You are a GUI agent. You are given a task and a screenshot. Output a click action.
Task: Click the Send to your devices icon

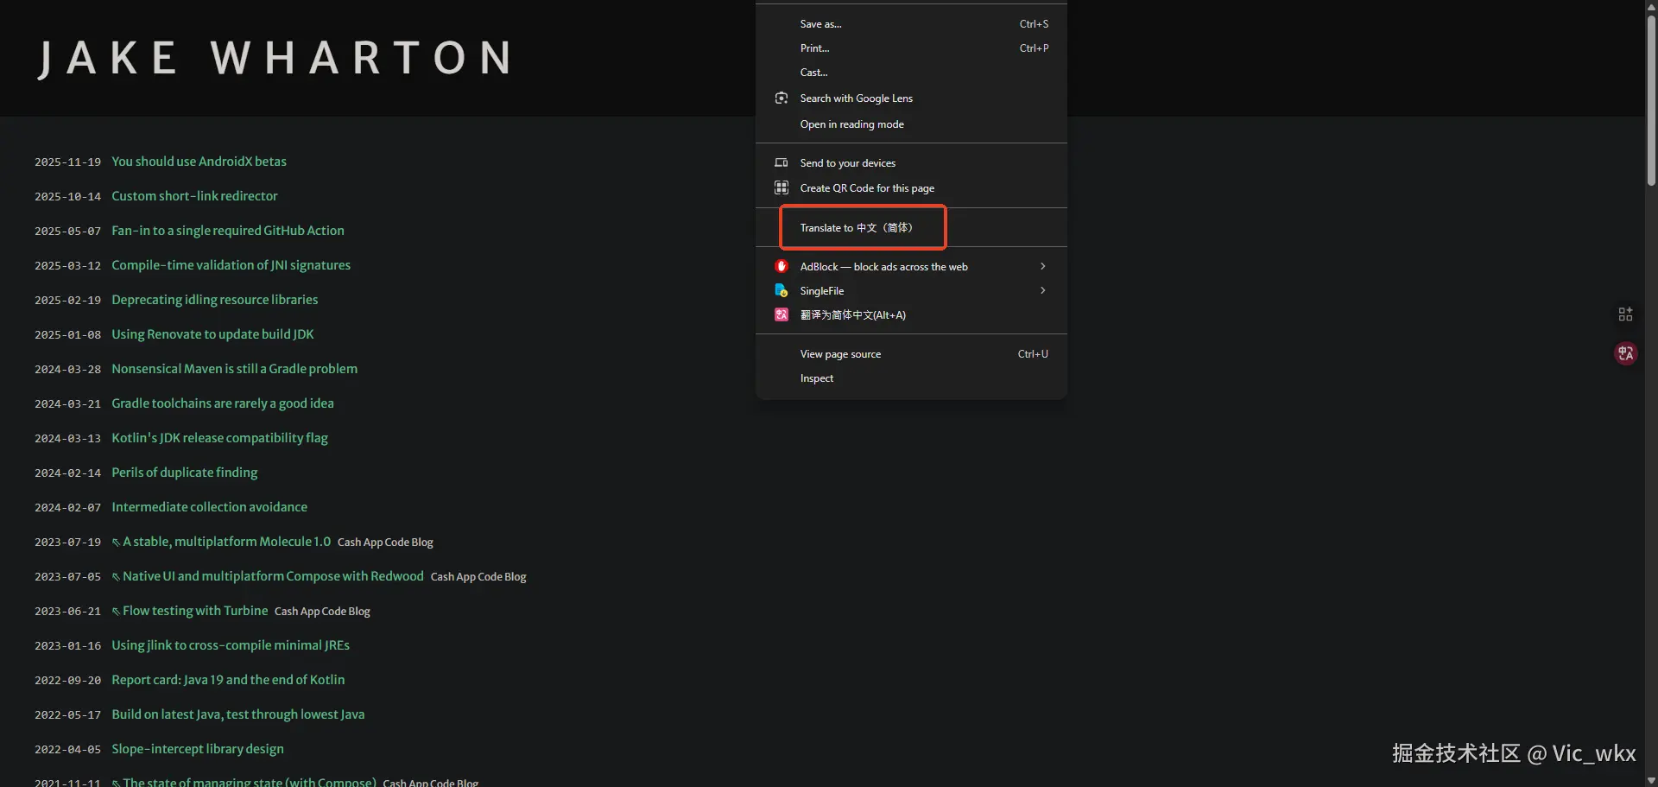782,162
